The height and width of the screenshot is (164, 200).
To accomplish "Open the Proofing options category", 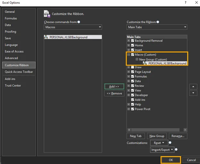I will [x=19, y=32].
